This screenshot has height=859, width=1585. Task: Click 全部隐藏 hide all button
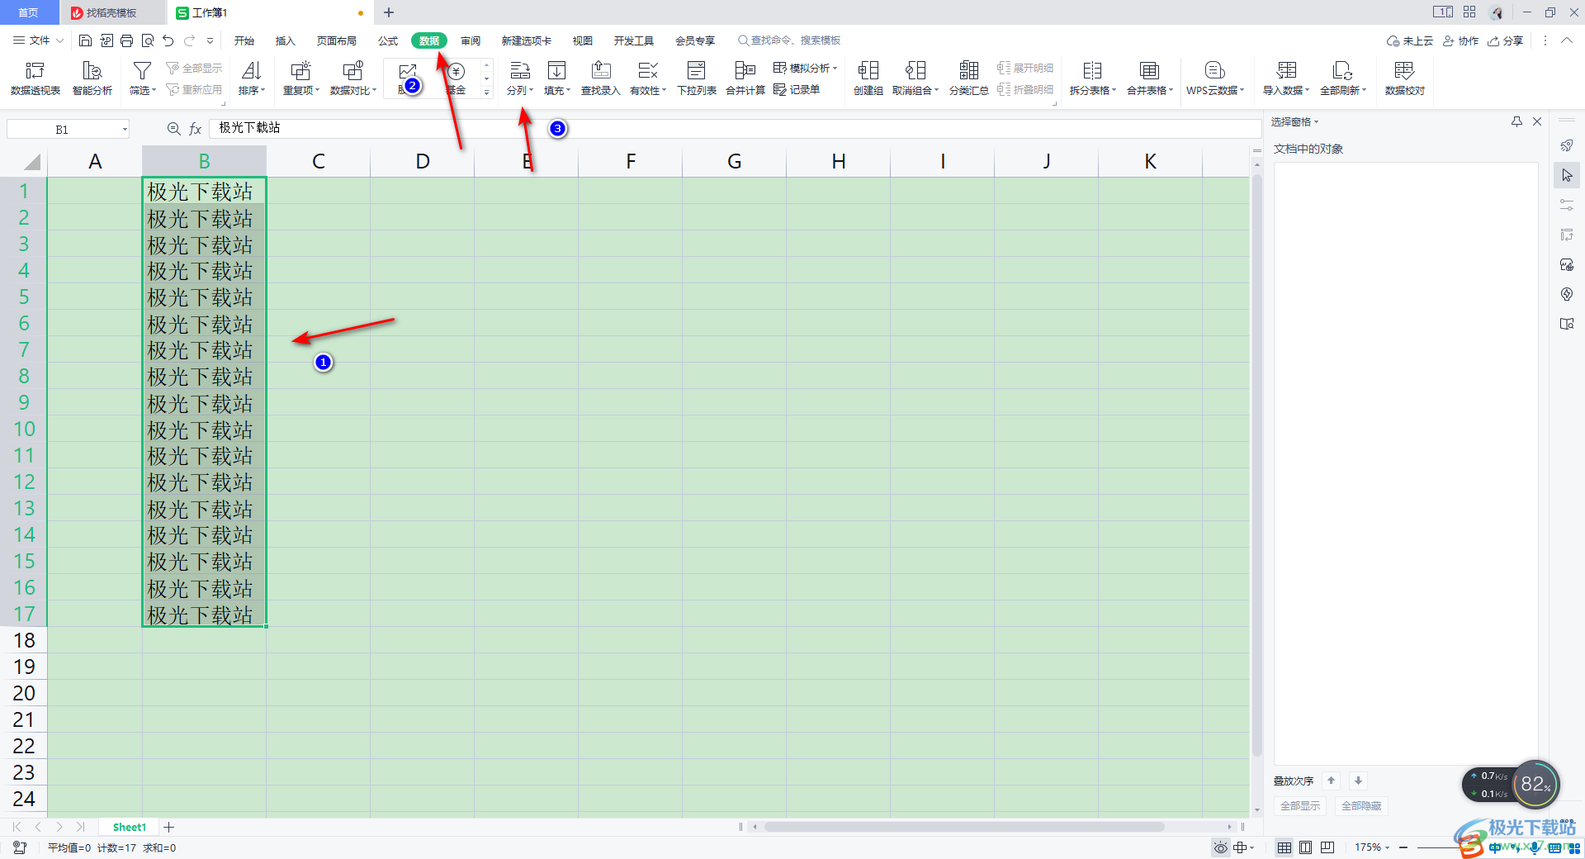pyautogui.click(x=1361, y=805)
